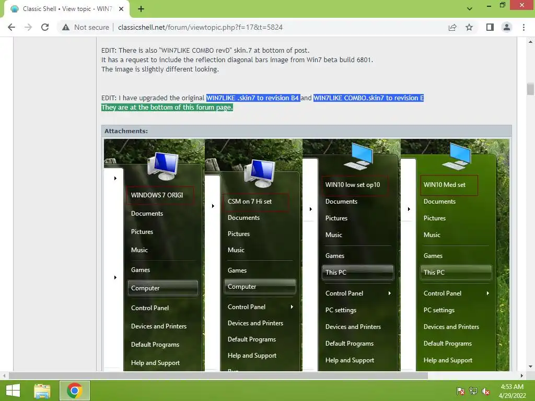Click PC settings in the WIN10 low set menu
Image resolution: width=535 pixels, height=401 pixels.
point(341,310)
